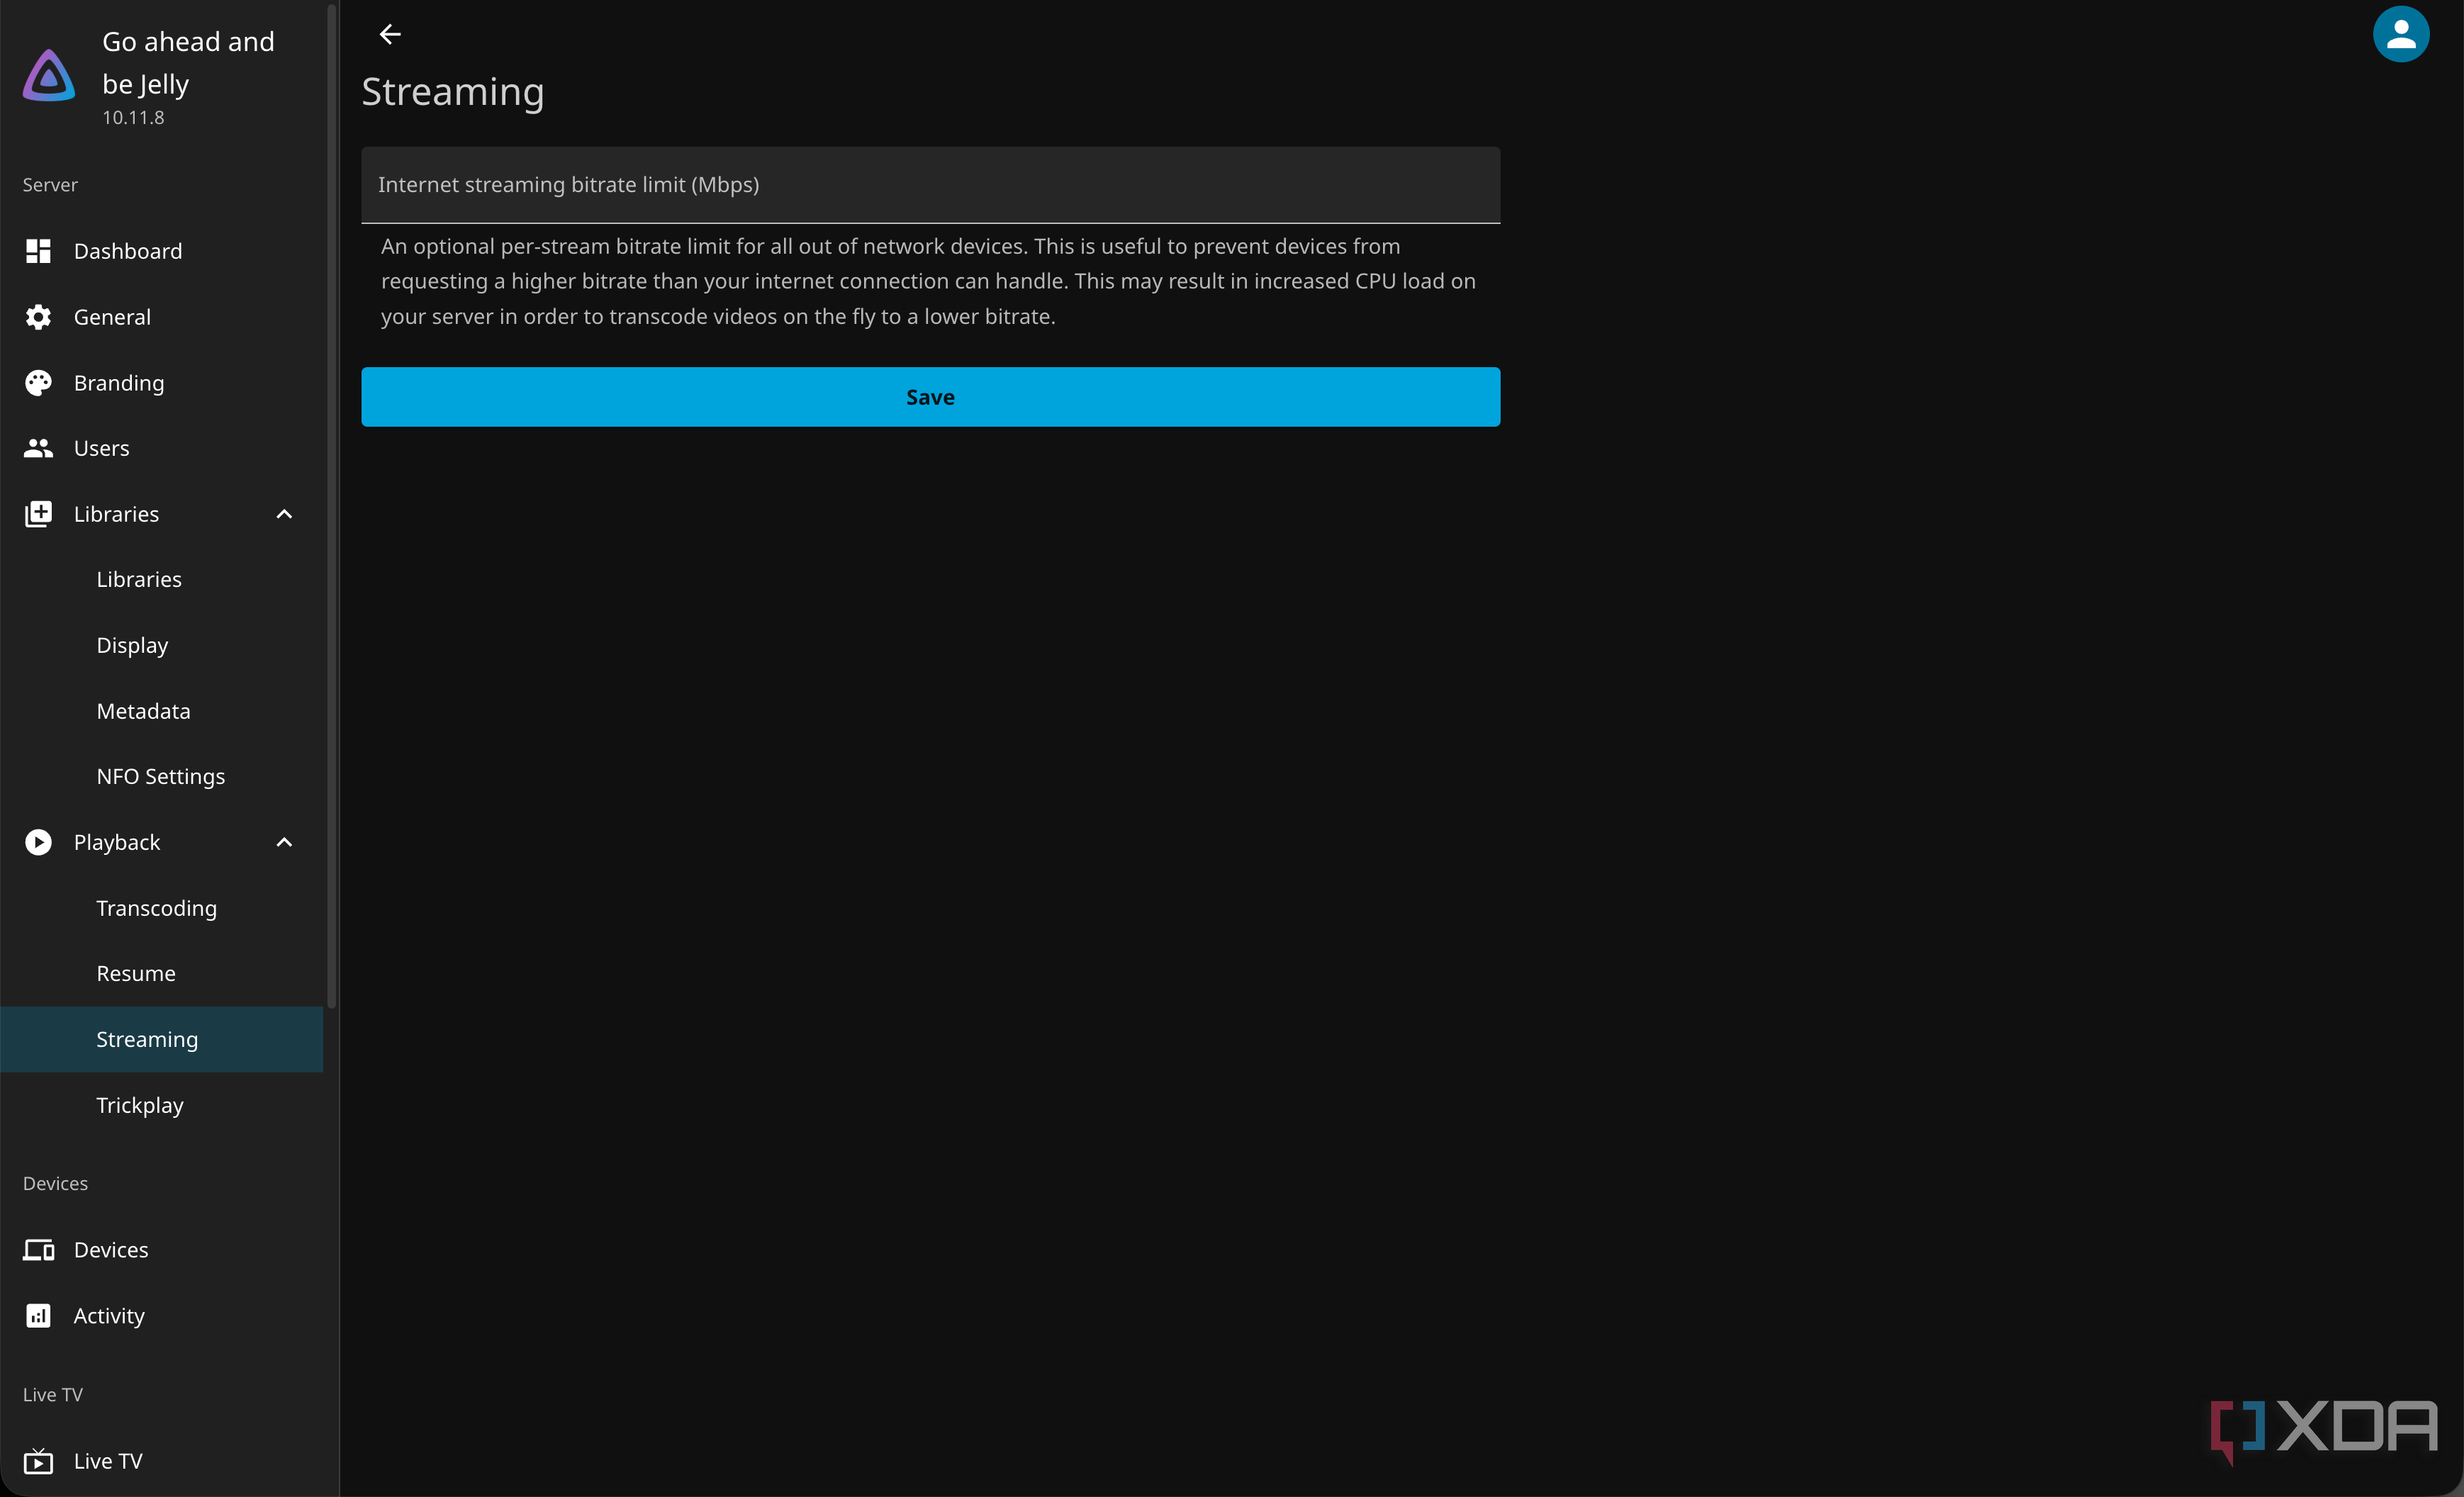This screenshot has height=1497, width=2464.
Task: Click the back arrow icon
Action: coord(390,34)
